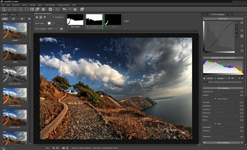Switch to tab 3 in right panel
The width and height of the screenshot is (247, 150).
[230, 14]
